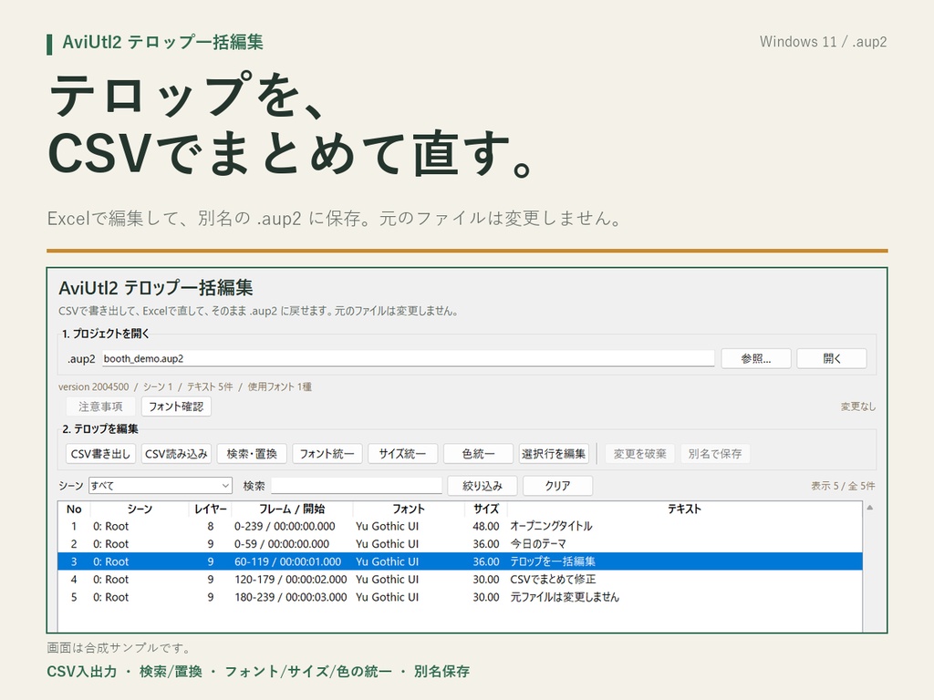The width and height of the screenshot is (934, 700).
Task: Click the version 2004500 info line
Action: coord(184,386)
